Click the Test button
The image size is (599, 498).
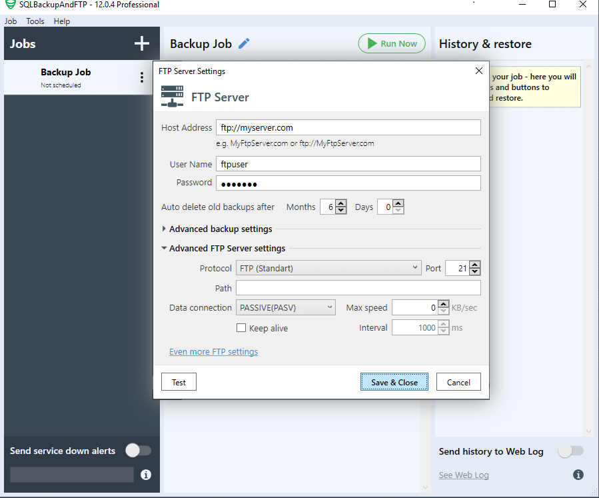pos(178,381)
